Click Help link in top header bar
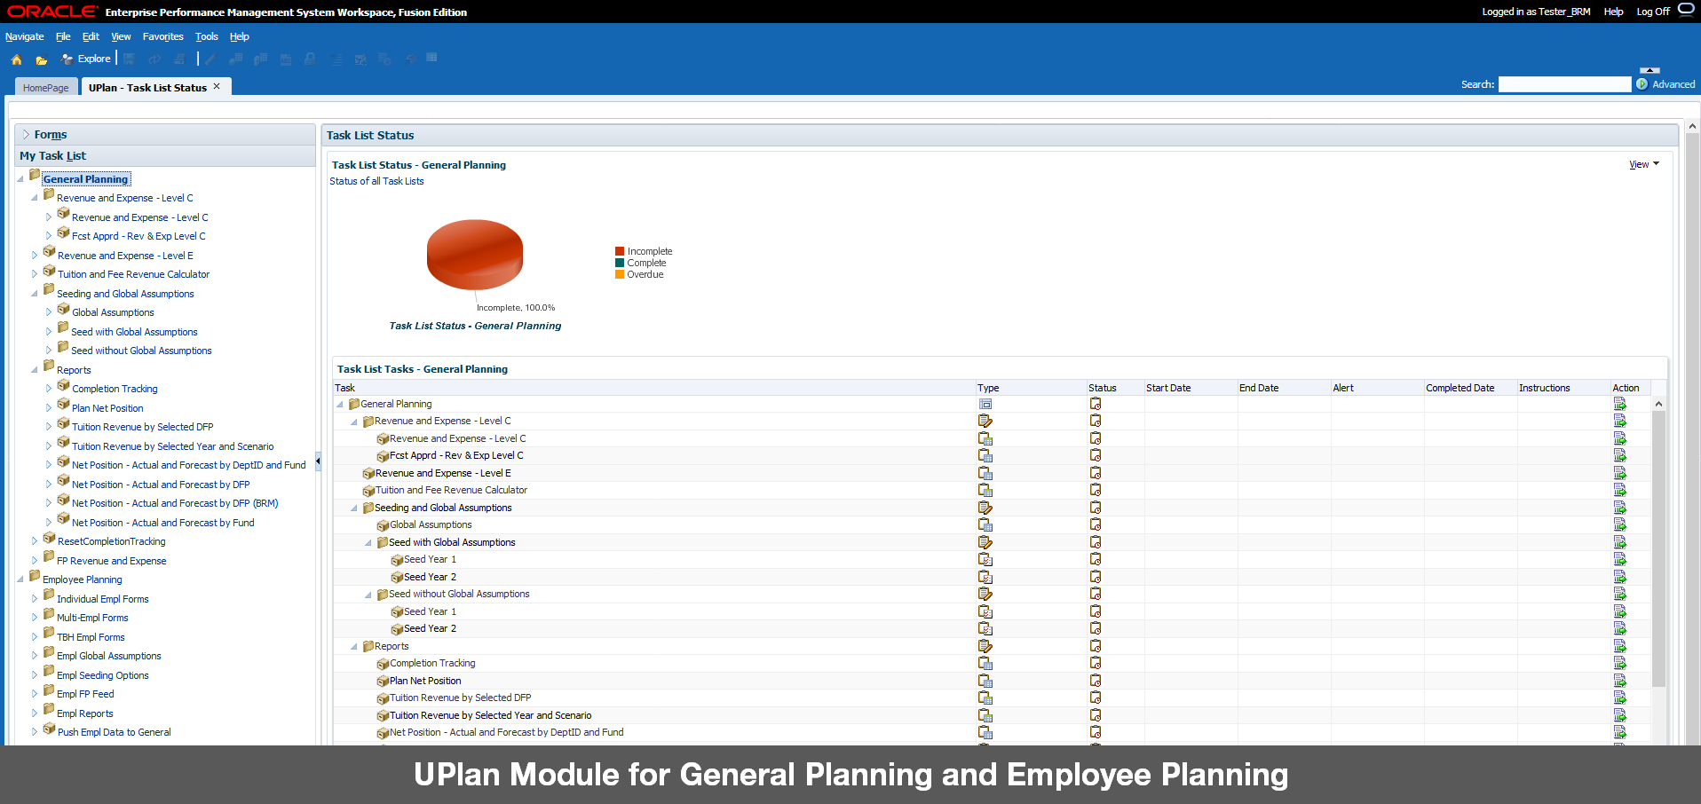Viewport: 1701px width, 804px height. [x=1613, y=12]
